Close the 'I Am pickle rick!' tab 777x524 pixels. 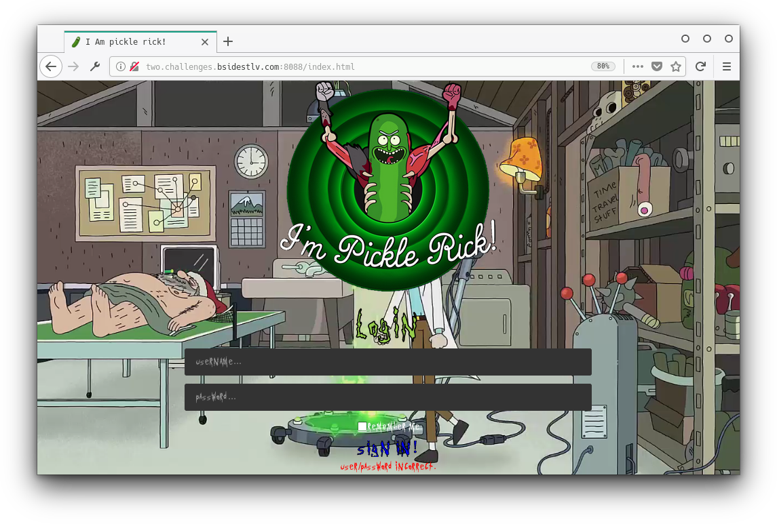[x=205, y=42]
